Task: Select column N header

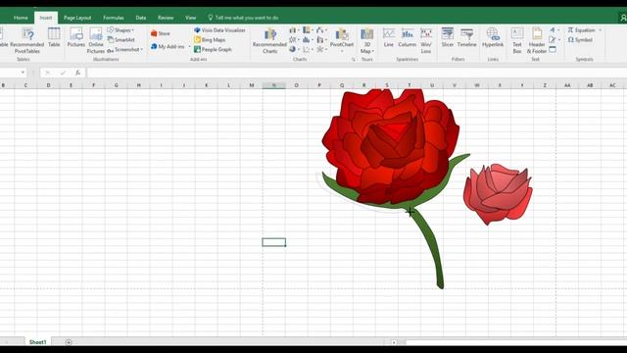Action: point(274,85)
